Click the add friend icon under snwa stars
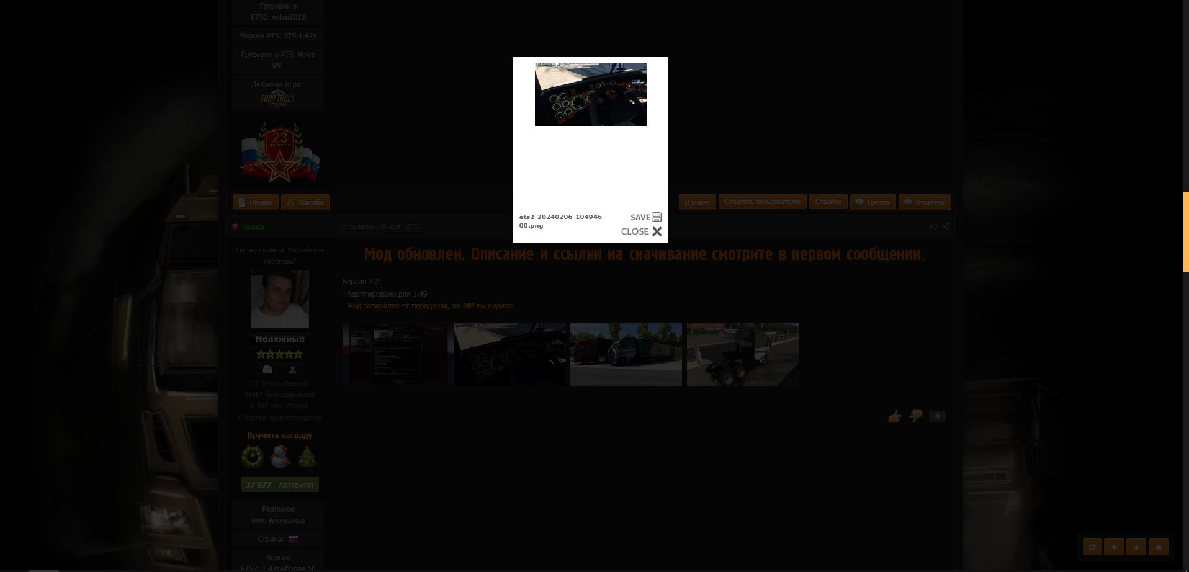1189x572 pixels. click(292, 369)
